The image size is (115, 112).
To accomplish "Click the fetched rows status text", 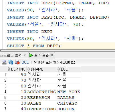I will pos(55,62).
